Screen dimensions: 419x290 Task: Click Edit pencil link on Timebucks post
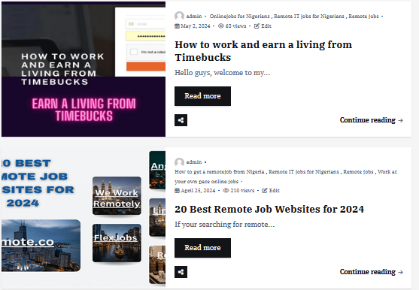click(263, 26)
